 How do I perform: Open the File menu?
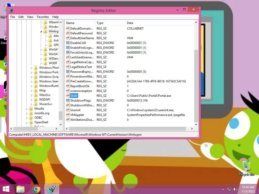tap(13, 17)
